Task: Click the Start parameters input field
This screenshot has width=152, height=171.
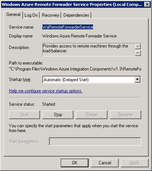Action: point(95,141)
